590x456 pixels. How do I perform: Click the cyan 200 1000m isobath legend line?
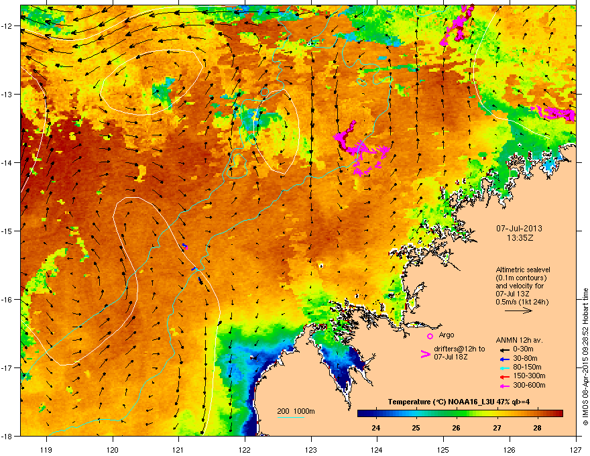coord(290,417)
